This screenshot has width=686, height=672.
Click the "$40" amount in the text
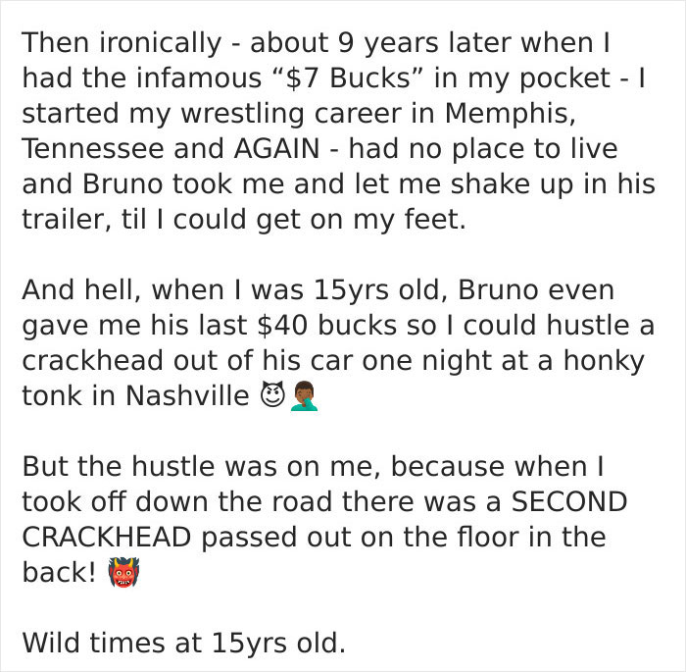(282, 326)
